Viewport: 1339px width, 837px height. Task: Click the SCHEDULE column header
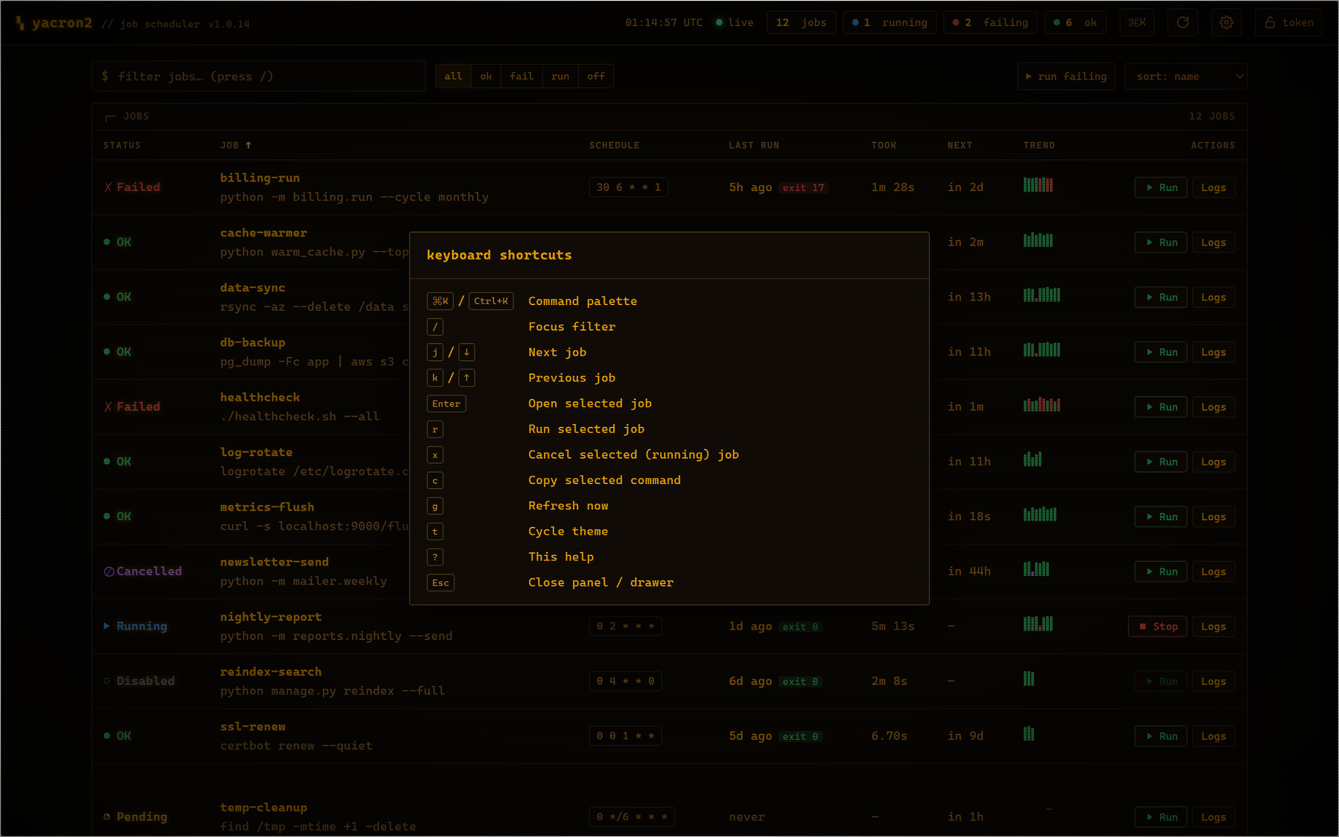tap(614, 145)
